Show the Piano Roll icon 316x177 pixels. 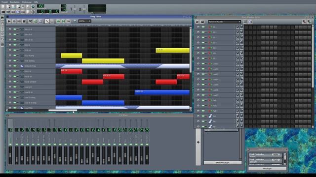point(13,12)
